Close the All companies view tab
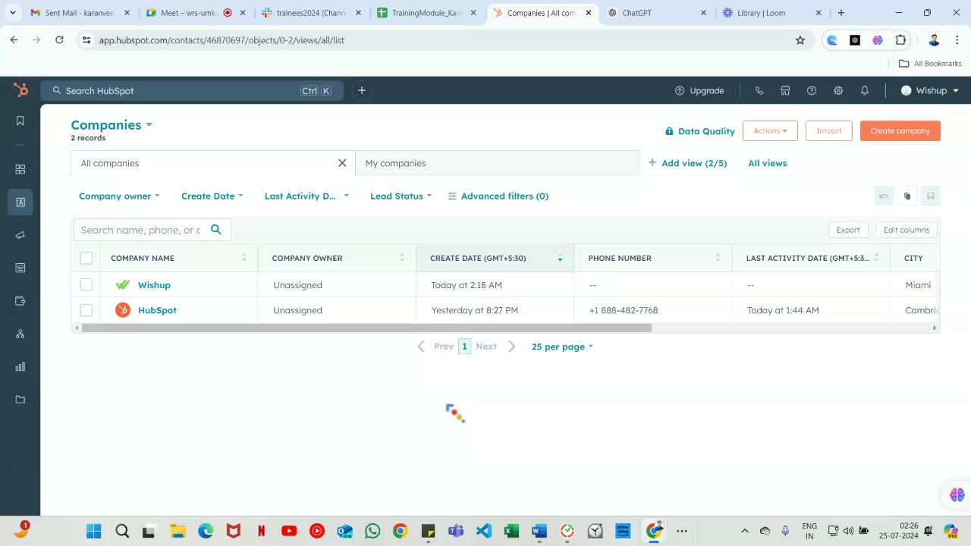The image size is (971, 546). click(342, 163)
